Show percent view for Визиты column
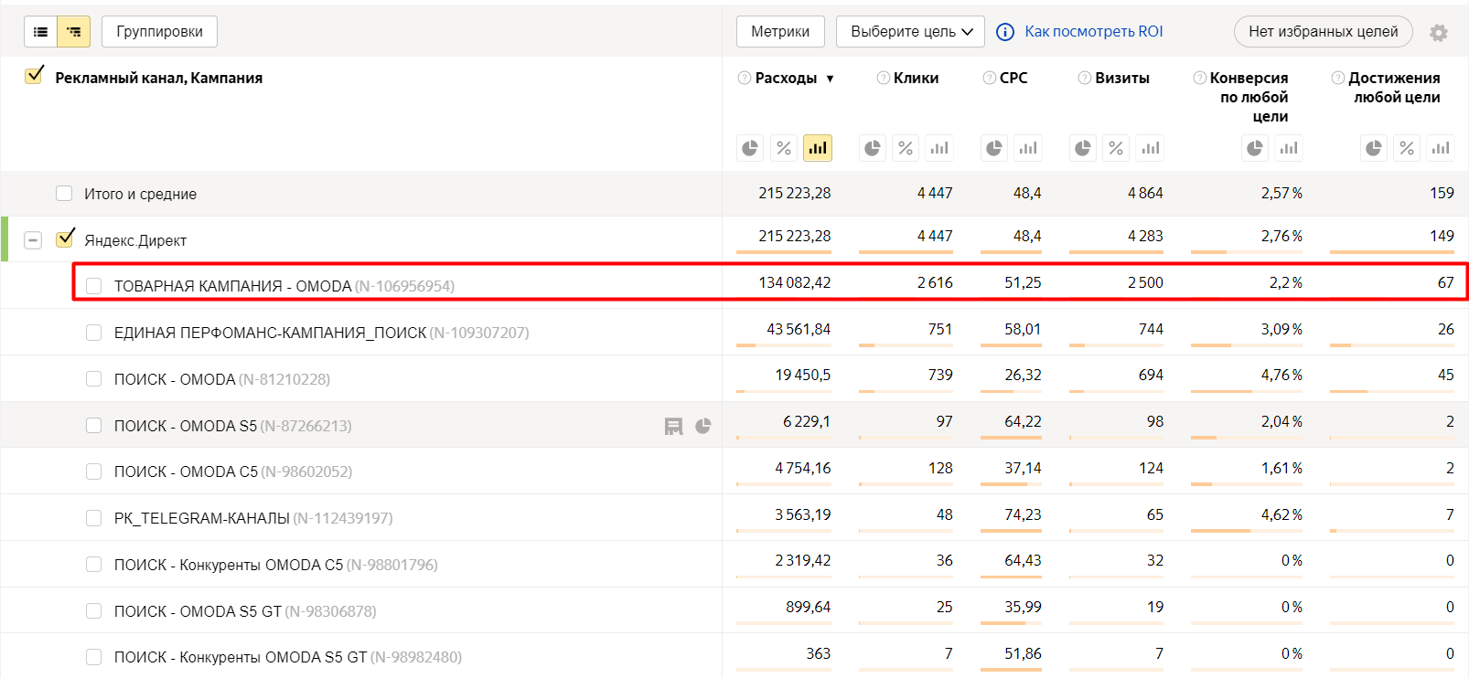The height and width of the screenshot is (678, 1469). 1116,148
